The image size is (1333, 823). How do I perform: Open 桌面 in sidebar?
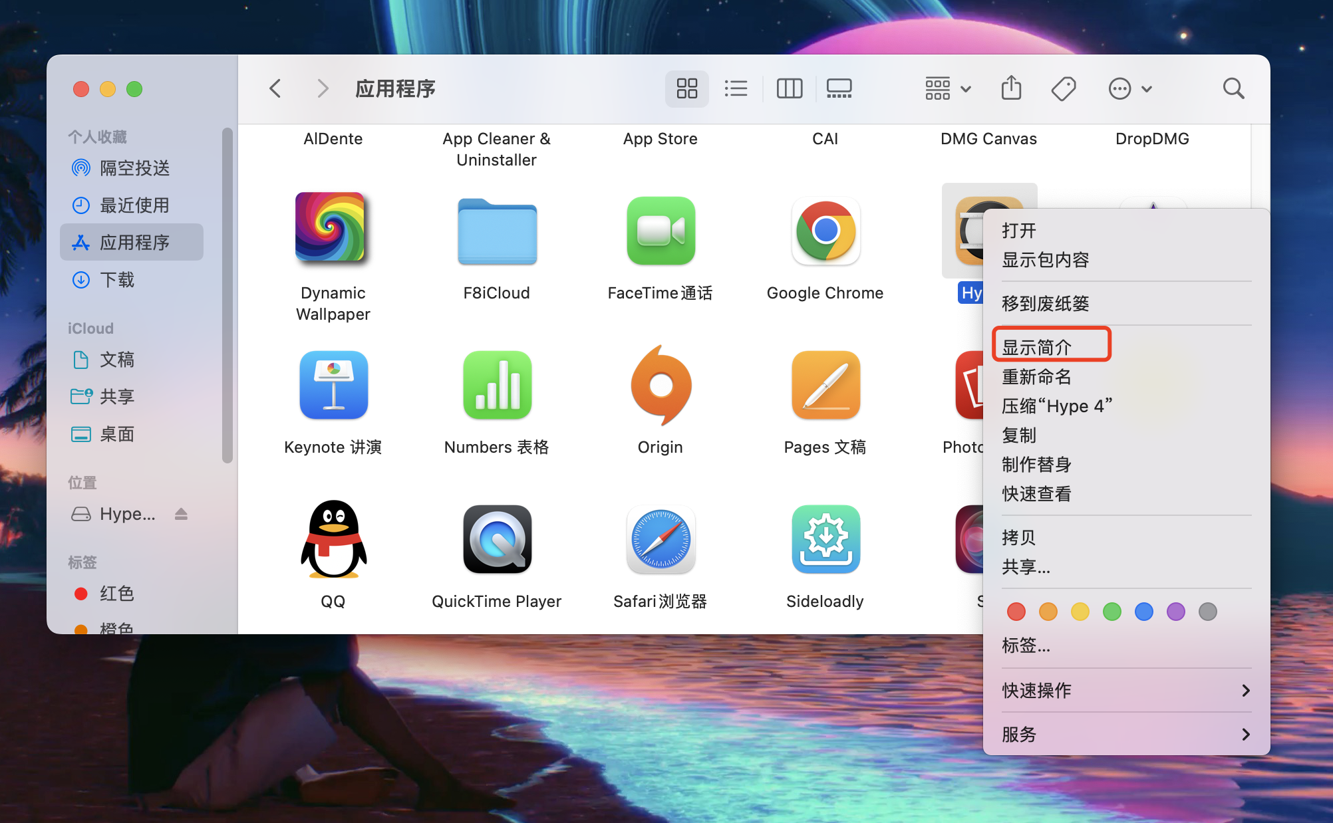point(132,434)
